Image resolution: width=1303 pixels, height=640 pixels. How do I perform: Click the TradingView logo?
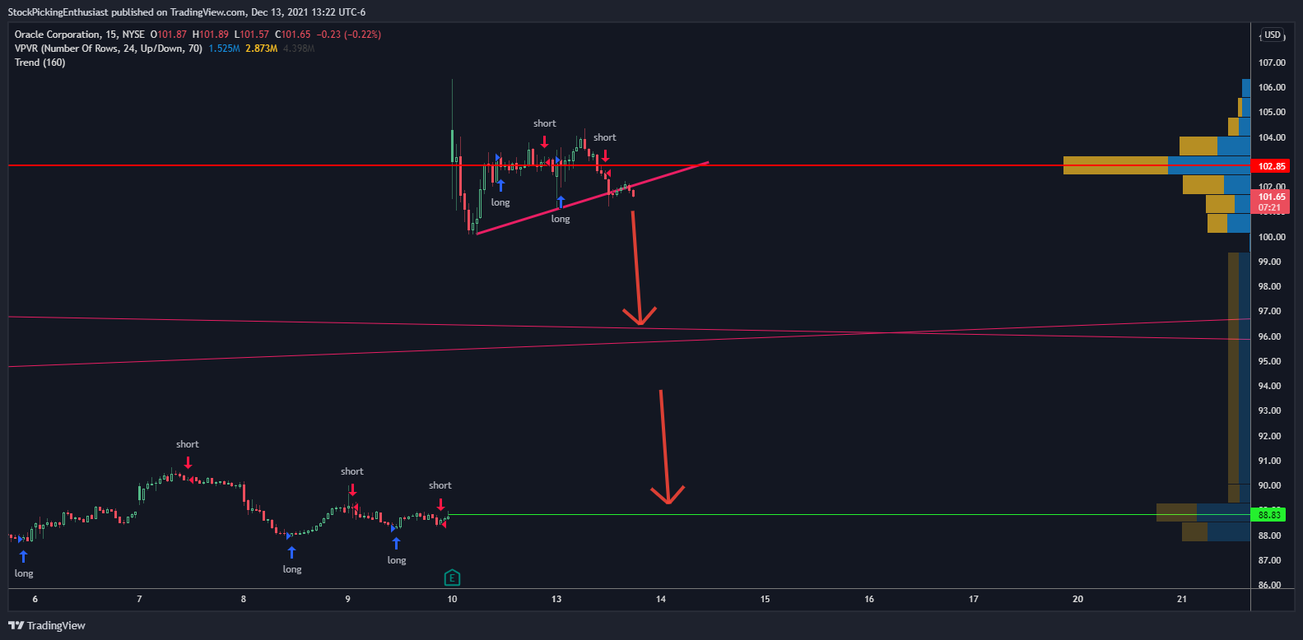[47, 625]
